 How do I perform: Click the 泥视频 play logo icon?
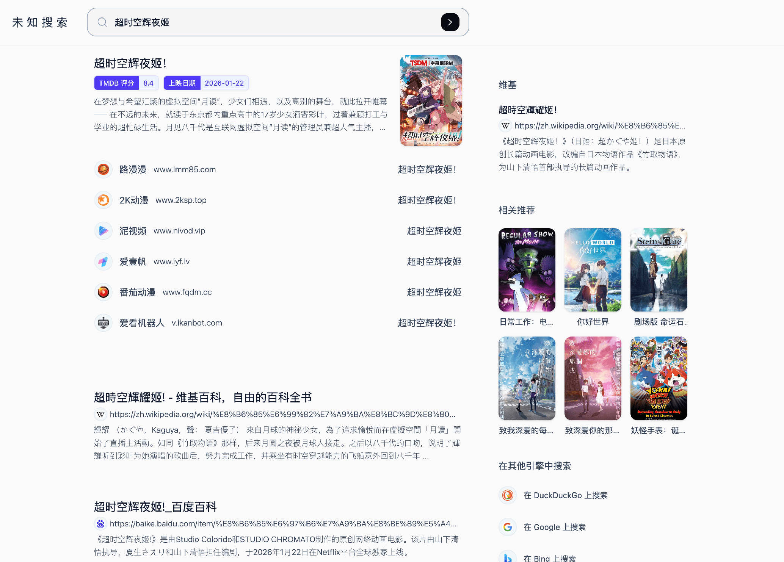103,231
